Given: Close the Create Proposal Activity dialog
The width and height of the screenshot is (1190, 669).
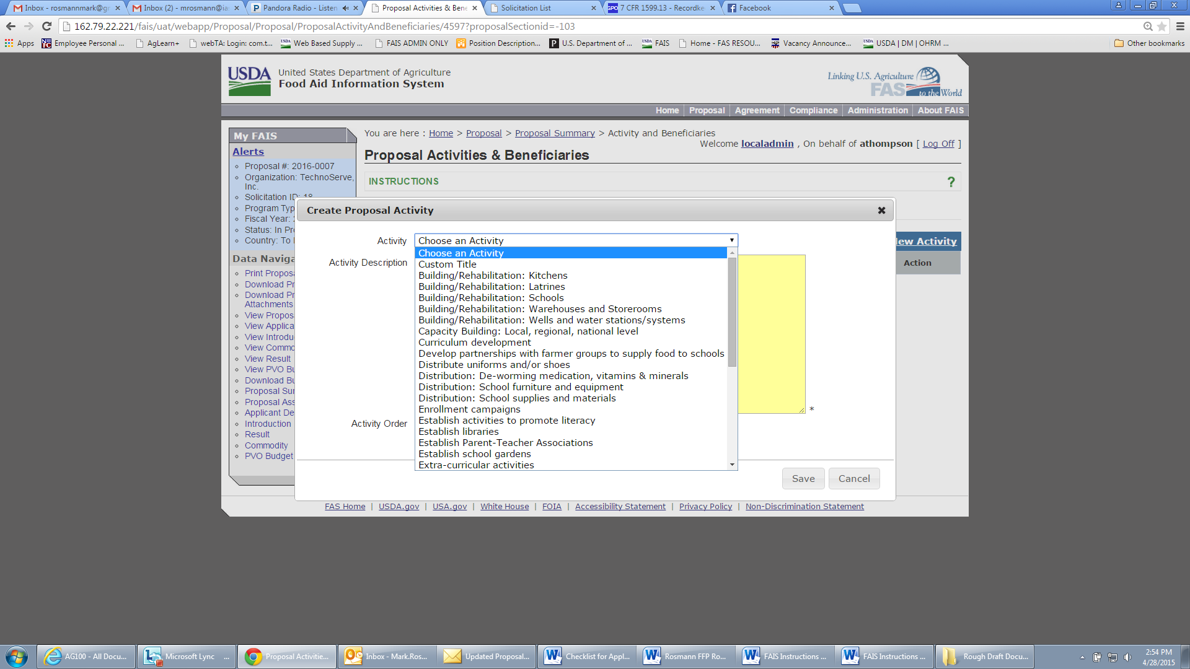Looking at the screenshot, I should click(881, 211).
